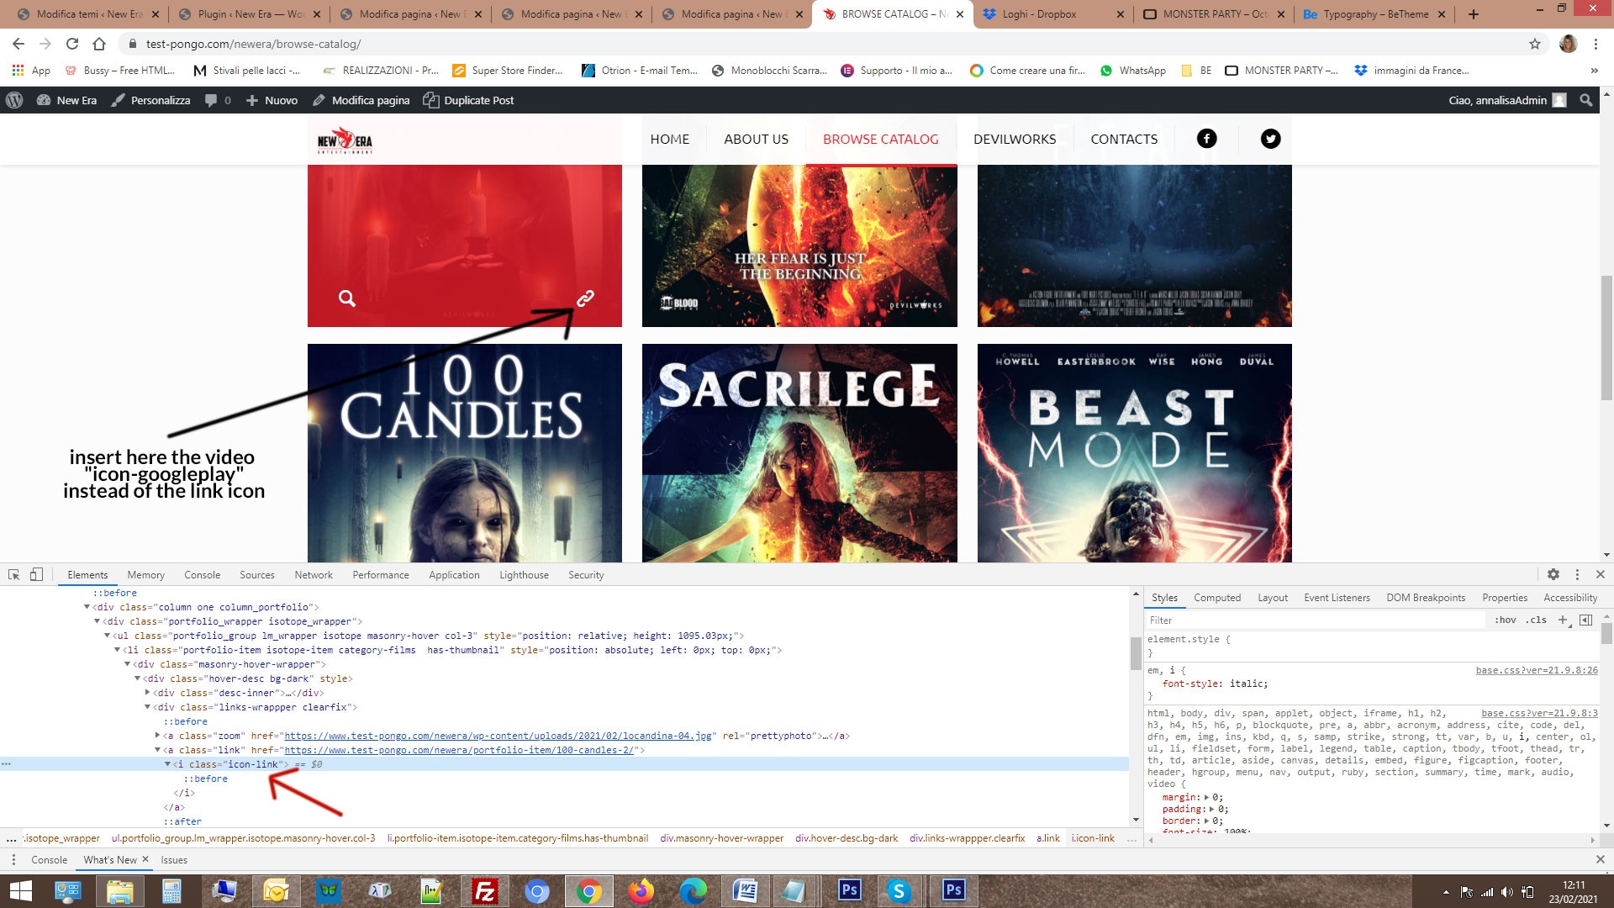
Task: Collapse the ul portfolio_group node
Action: click(x=107, y=636)
